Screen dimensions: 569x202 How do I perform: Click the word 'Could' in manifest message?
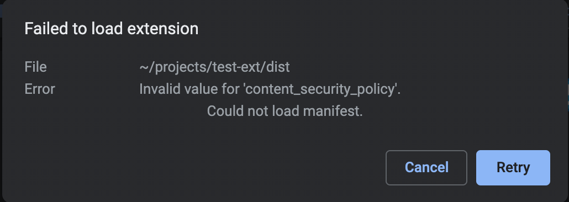click(x=225, y=111)
